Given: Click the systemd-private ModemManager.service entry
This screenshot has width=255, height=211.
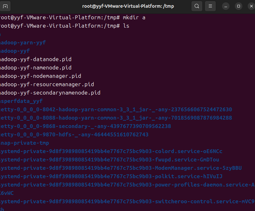Looking at the screenshot, I should 121,168.
